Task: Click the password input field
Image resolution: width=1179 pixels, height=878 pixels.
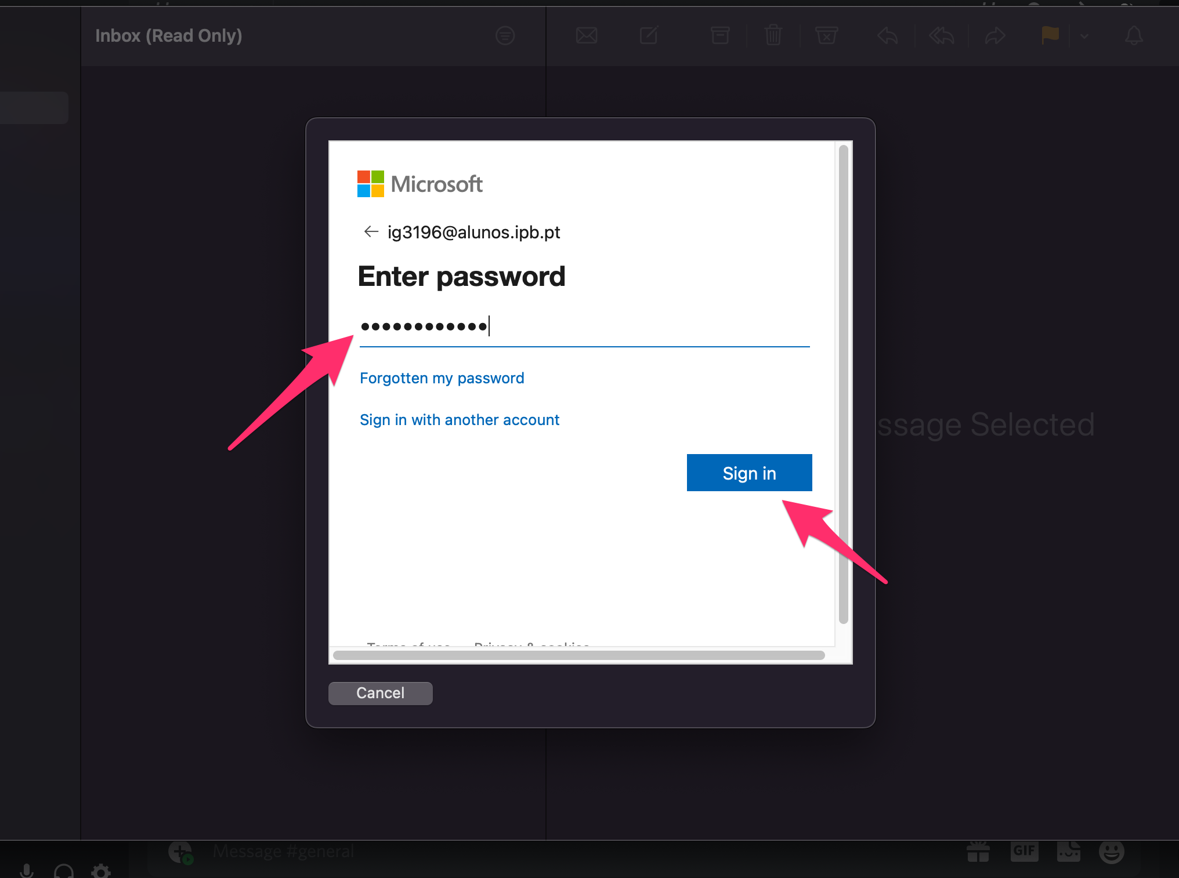Action: [584, 327]
